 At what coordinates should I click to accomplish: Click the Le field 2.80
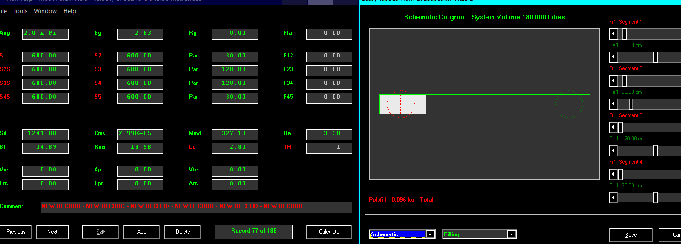pyautogui.click(x=235, y=148)
